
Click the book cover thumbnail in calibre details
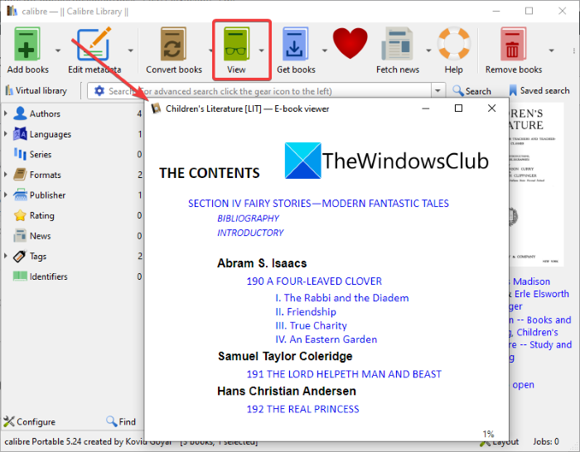pos(536,184)
